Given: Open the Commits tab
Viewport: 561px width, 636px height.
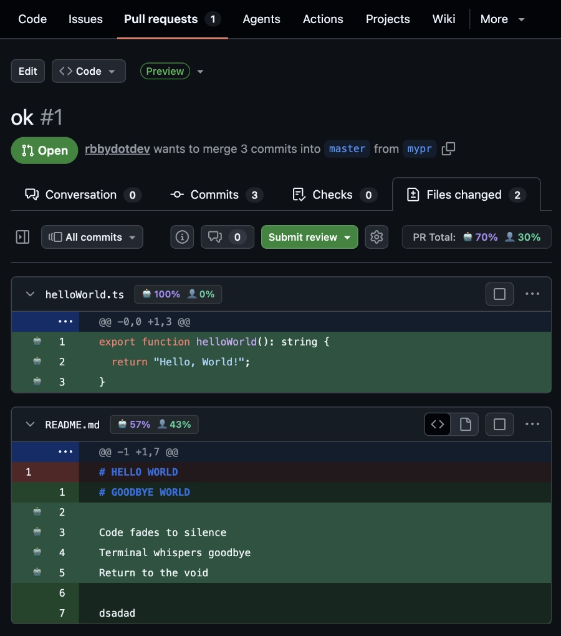Looking at the screenshot, I should [x=215, y=195].
